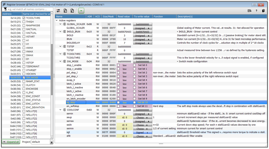Open the manual book icon at top right
Screen dimensions: 269x149
[263, 11]
